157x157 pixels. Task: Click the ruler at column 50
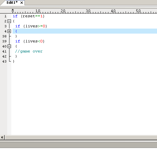138,11
